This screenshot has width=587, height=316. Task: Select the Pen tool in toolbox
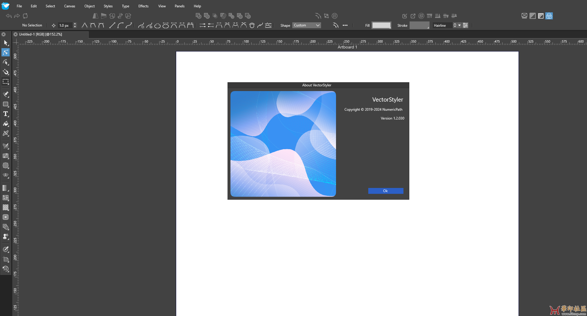click(6, 94)
